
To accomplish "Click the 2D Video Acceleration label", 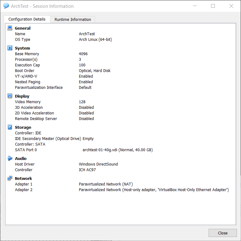I will pos(34,113).
